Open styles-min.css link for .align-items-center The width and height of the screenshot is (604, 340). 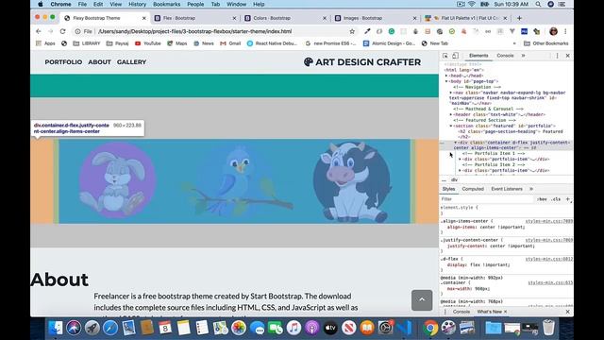549,221
